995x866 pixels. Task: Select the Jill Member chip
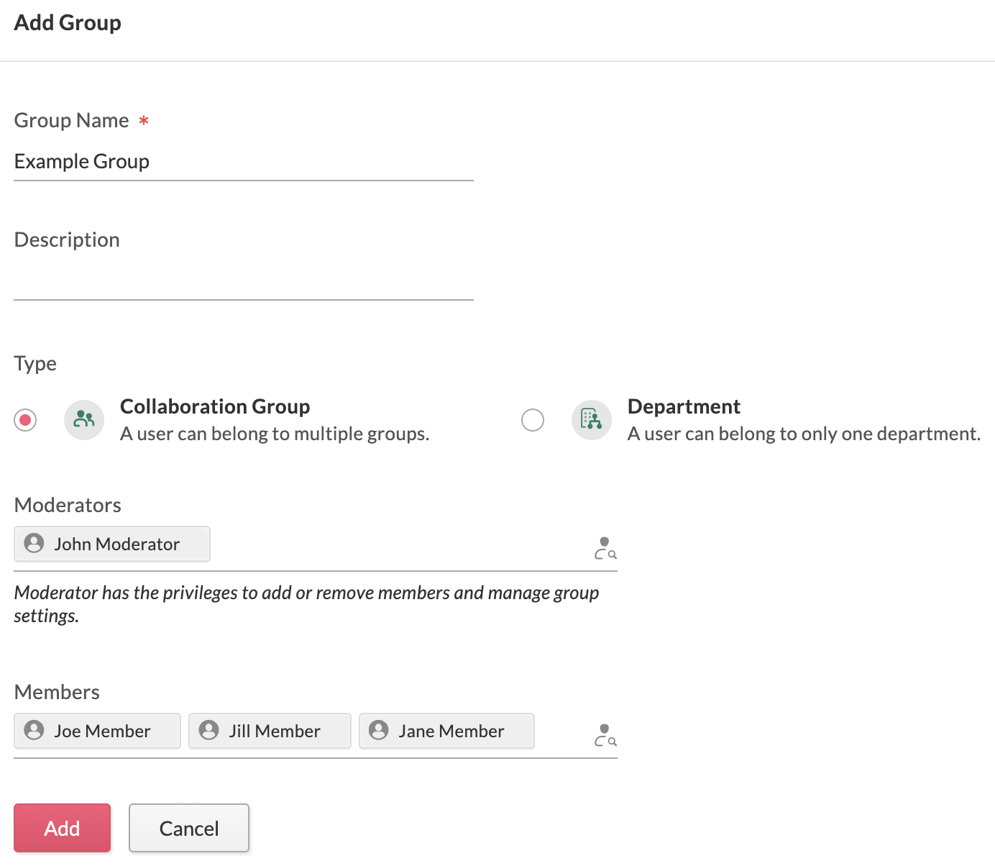[270, 731]
